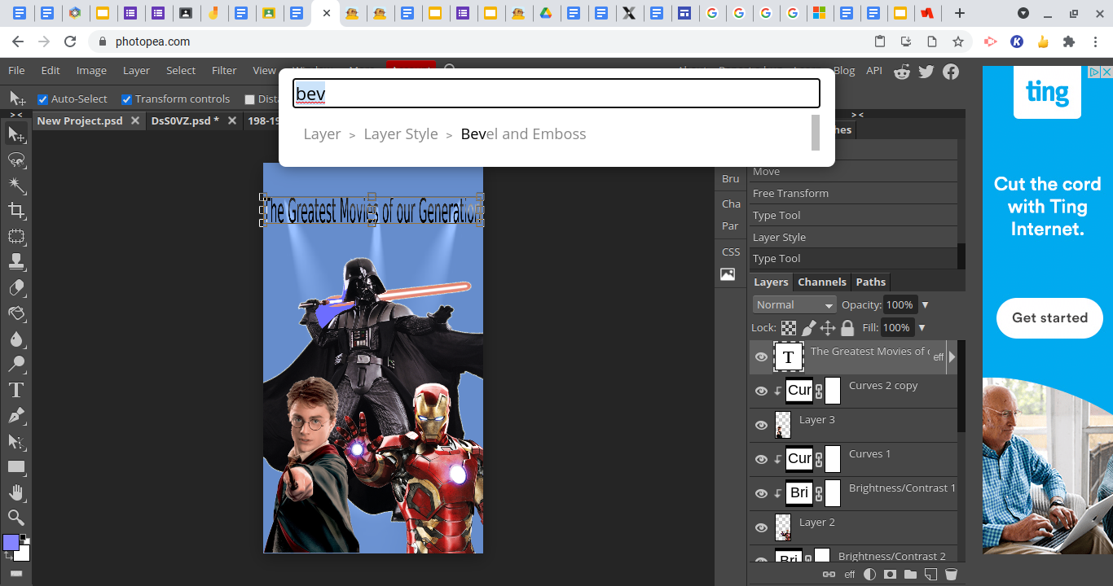Select the Rectangle shape tool

[x=16, y=467]
